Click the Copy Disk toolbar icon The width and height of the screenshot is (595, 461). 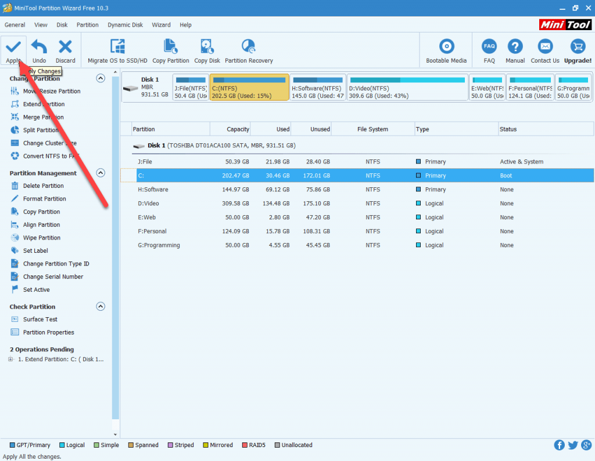pos(207,47)
